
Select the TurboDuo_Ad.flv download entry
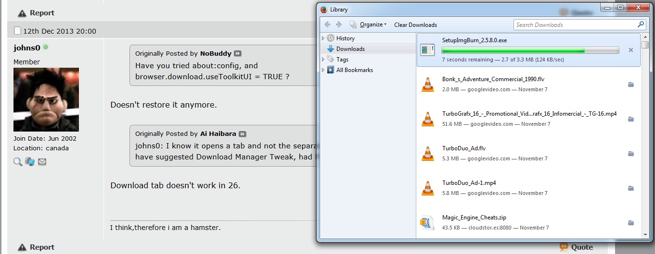tap(528, 154)
